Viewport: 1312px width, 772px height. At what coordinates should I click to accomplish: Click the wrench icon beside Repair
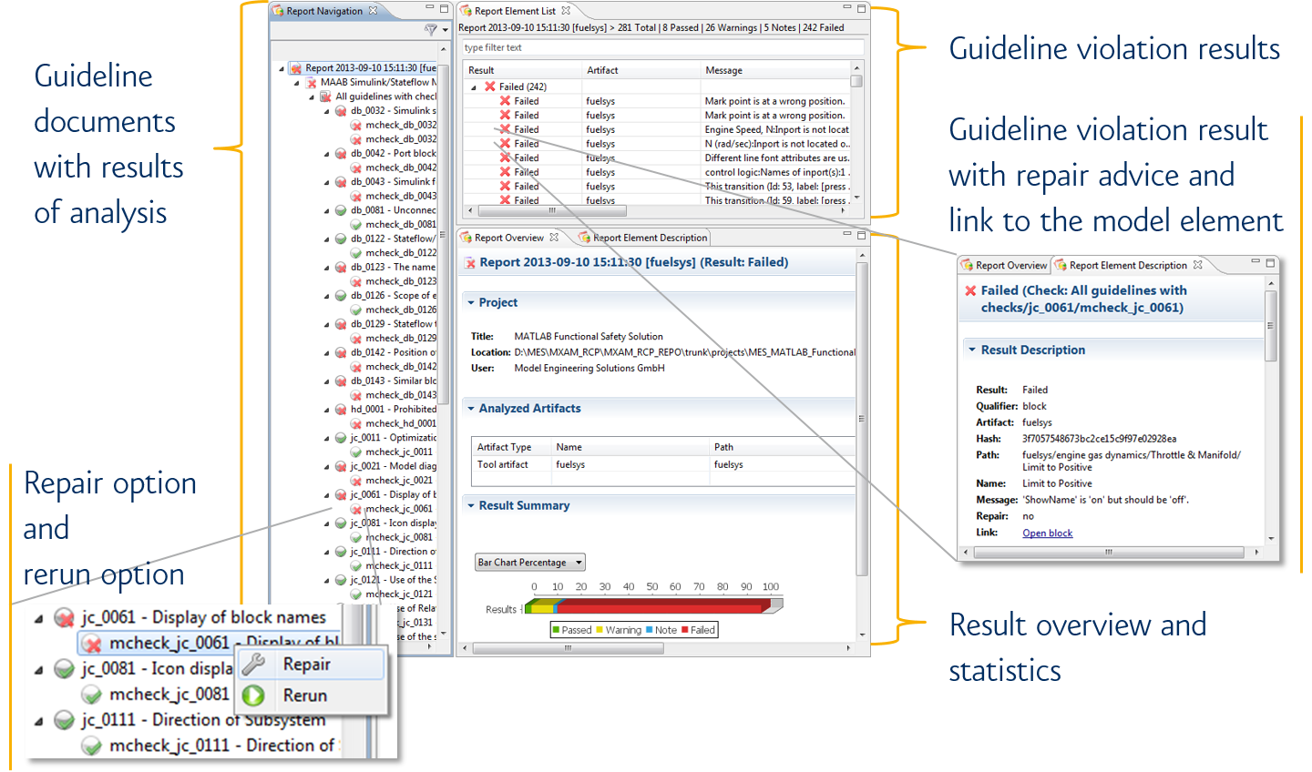click(x=254, y=665)
